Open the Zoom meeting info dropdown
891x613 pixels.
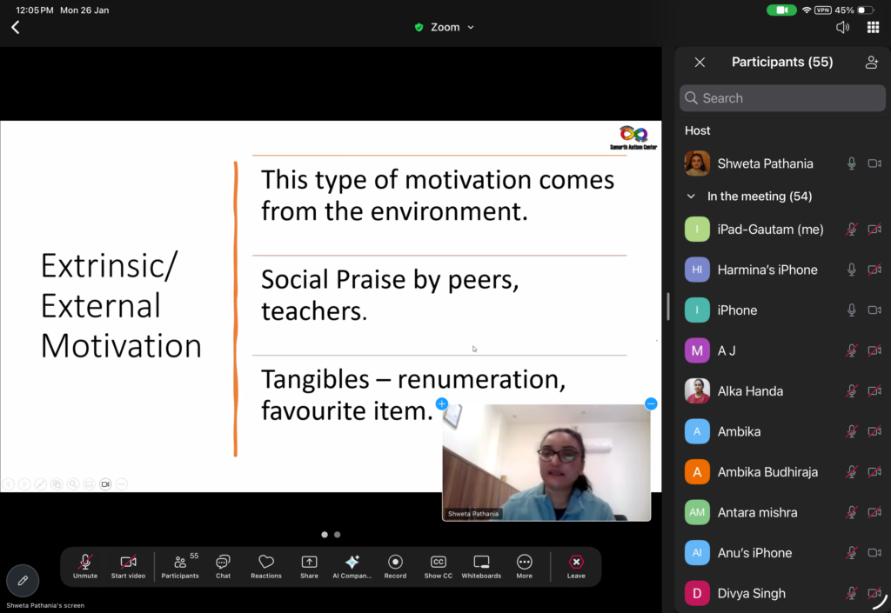point(445,27)
